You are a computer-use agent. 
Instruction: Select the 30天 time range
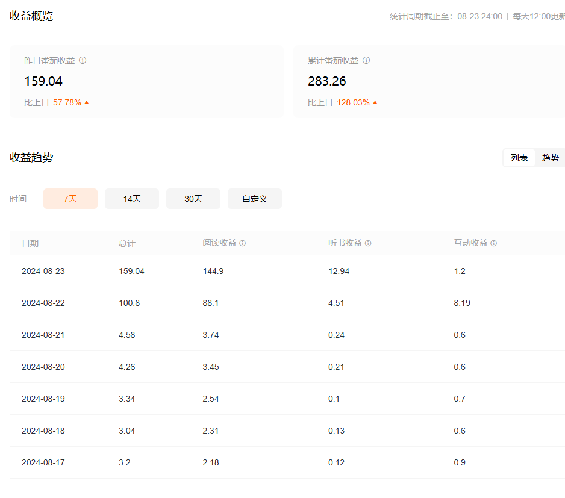tap(193, 199)
